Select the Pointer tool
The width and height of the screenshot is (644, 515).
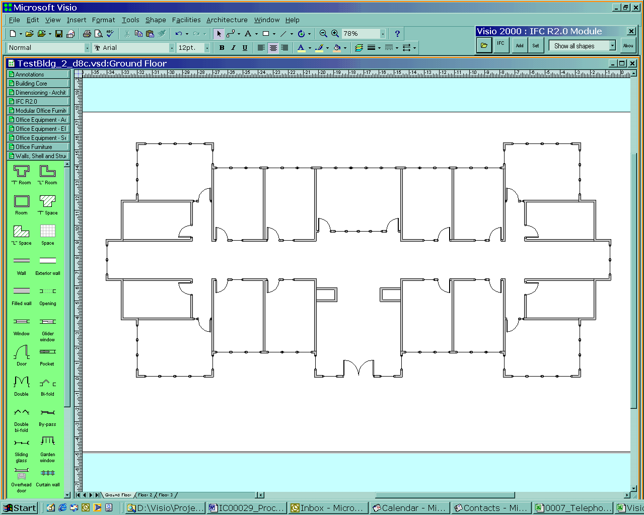[219, 34]
